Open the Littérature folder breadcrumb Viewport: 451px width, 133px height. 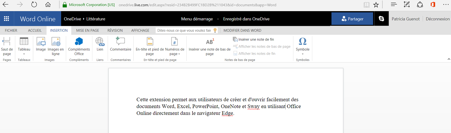click(x=96, y=19)
